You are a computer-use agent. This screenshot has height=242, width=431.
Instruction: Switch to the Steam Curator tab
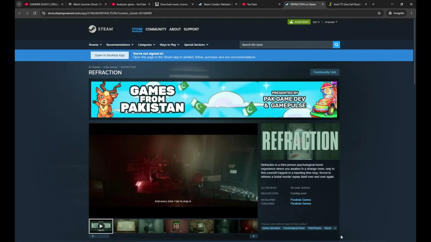click(x=218, y=4)
